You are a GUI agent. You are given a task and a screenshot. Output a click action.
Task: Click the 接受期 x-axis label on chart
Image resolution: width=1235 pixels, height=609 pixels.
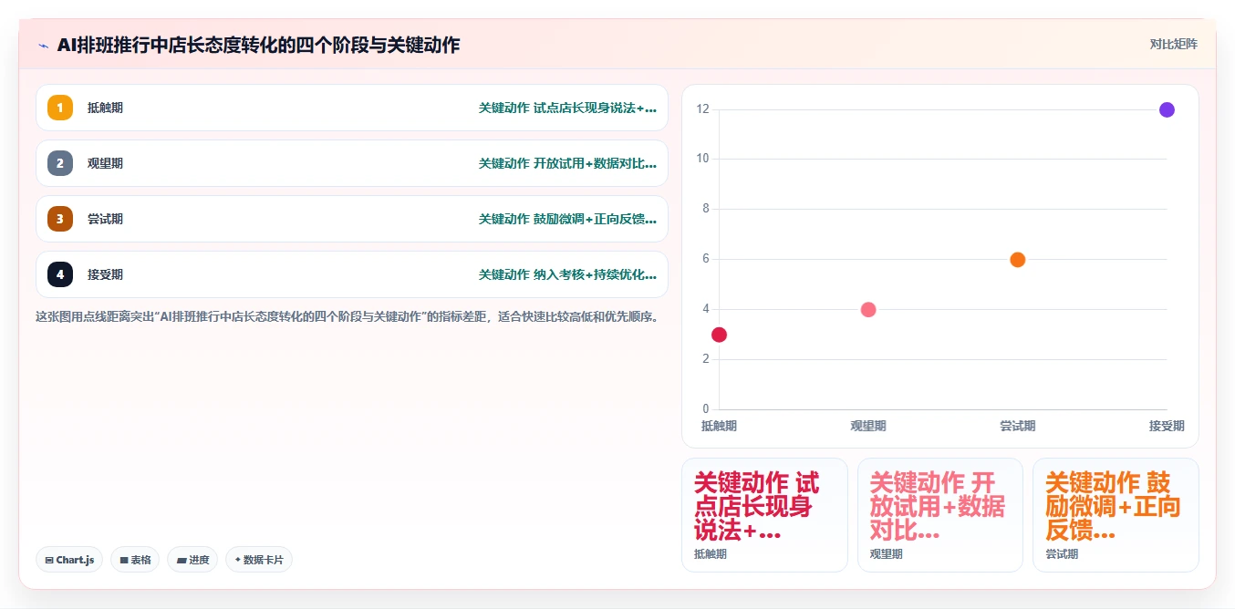click(1167, 426)
